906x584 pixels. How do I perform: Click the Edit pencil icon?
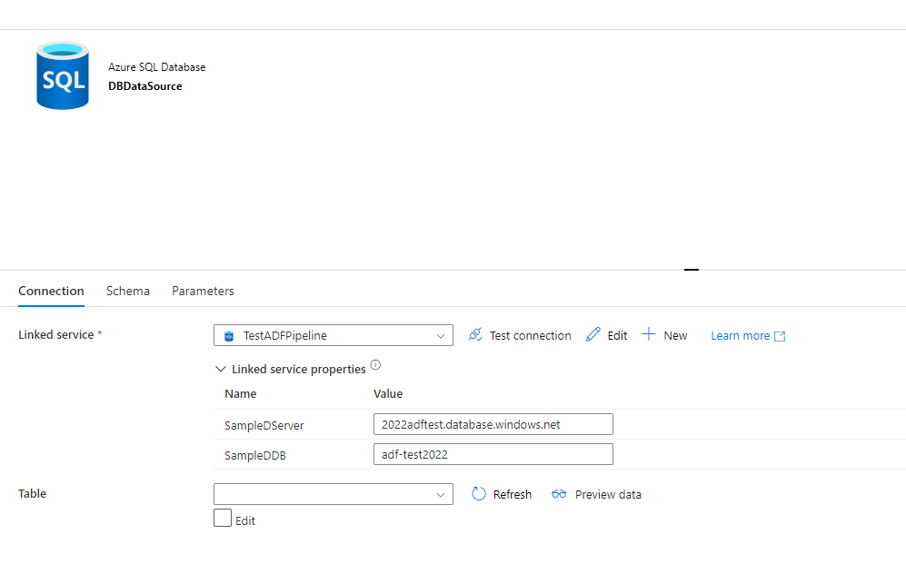[x=593, y=335]
